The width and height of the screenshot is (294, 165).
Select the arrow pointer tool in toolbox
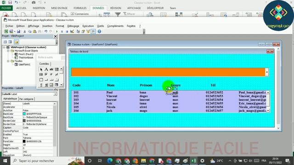coord(41,69)
